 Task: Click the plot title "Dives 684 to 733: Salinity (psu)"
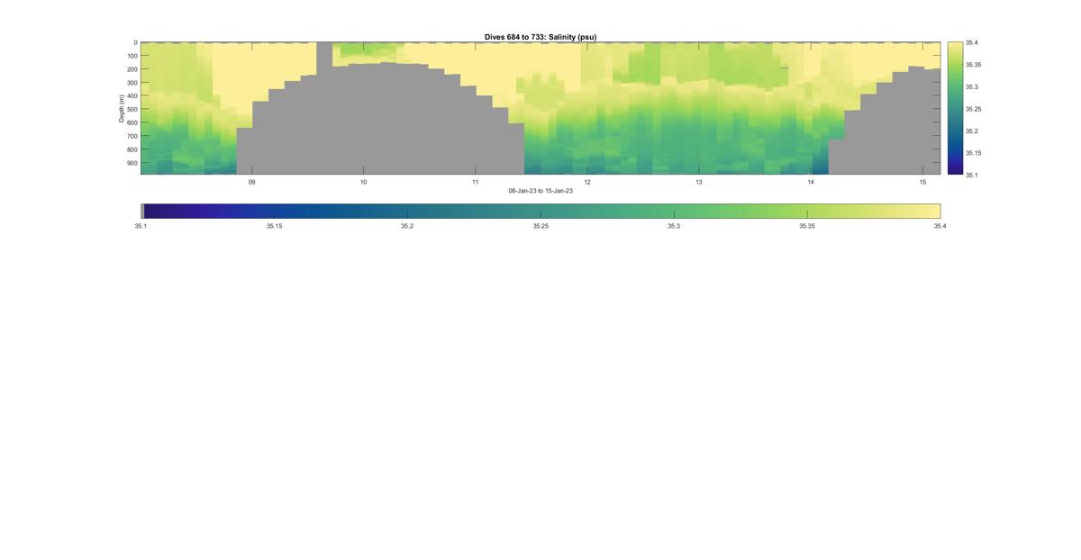[540, 37]
